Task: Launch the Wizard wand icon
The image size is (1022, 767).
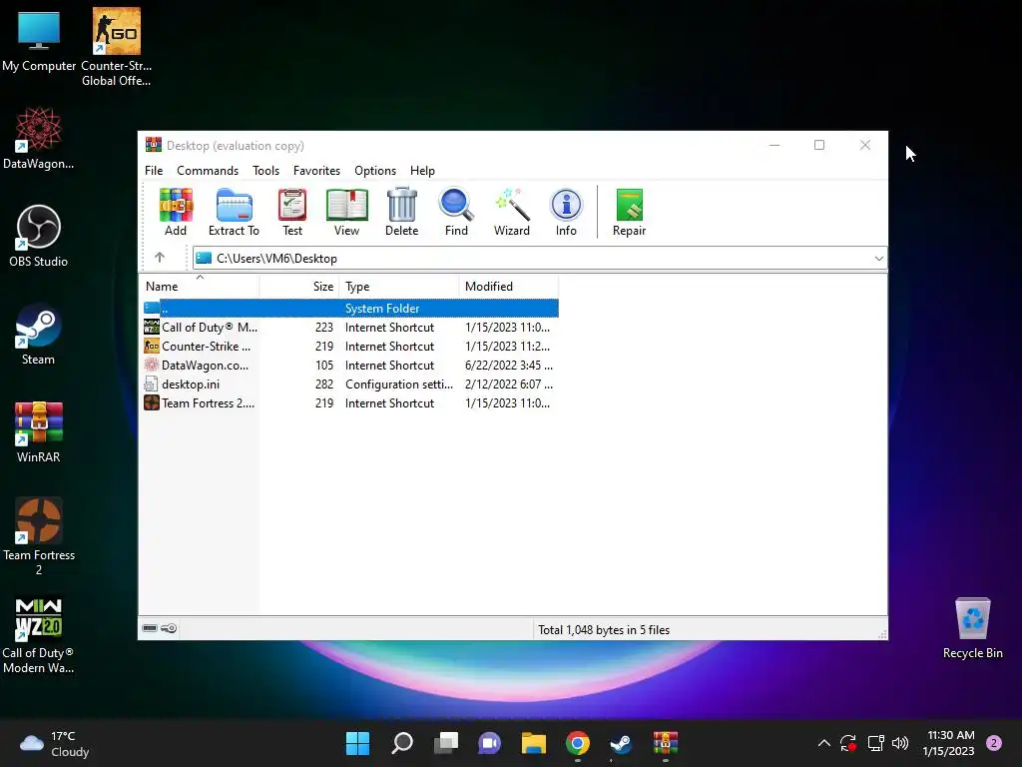Action: point(512,212)
